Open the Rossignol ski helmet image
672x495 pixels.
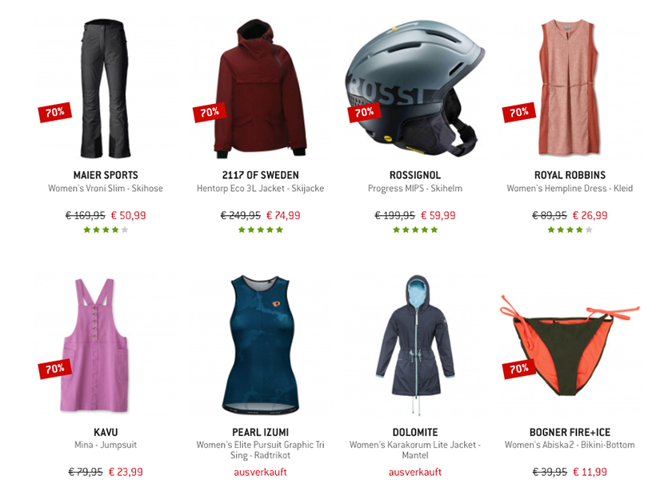[415, 88]
